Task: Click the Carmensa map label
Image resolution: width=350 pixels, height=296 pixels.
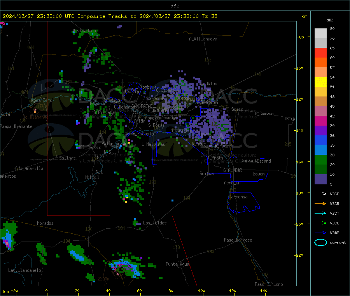Action: tap(238, 197)
